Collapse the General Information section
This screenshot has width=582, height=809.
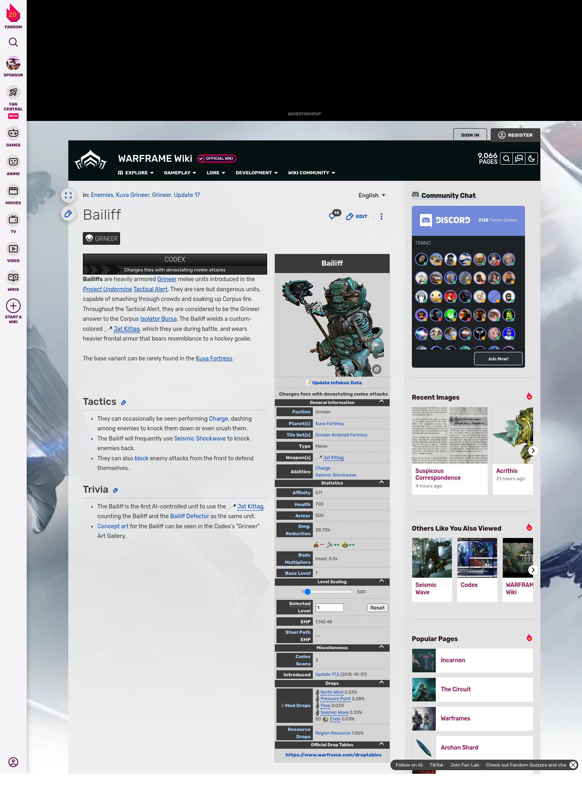click(x=382, y=401)
